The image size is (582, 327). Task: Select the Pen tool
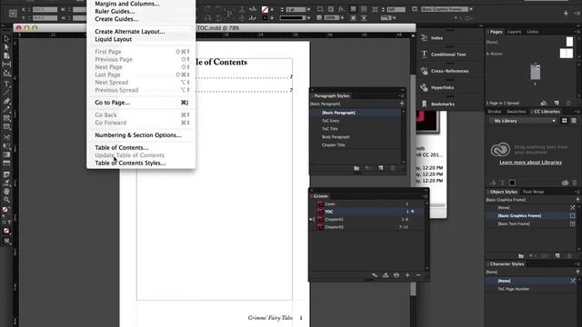6,101
